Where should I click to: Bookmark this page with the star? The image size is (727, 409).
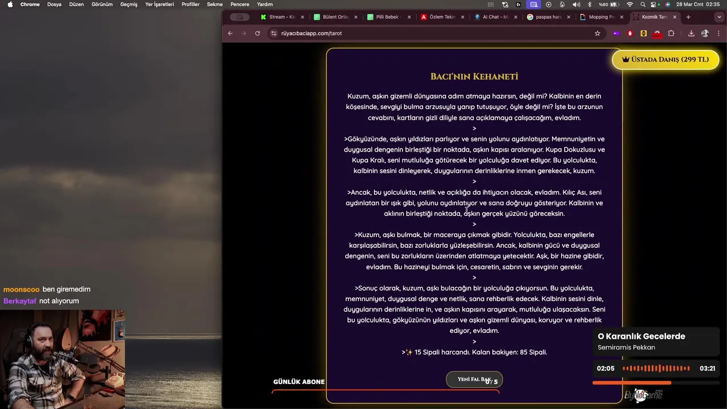(x=598, y=34)
